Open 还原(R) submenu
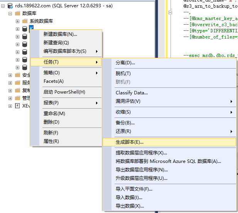The width and height of the screenshot is (238, 213). [169, 131]
